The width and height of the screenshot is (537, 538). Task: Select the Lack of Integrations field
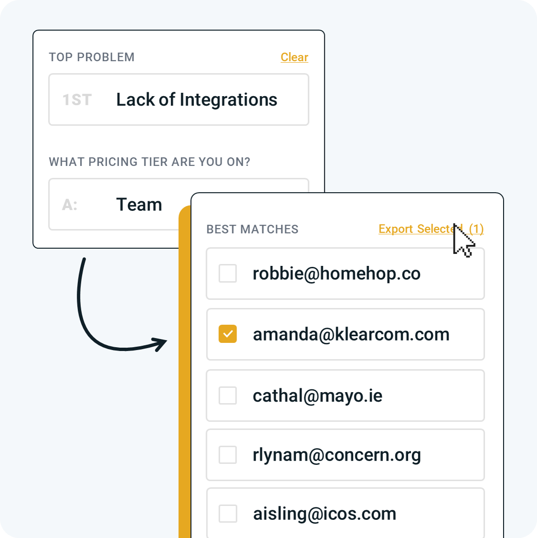click(x=179, y=99)
